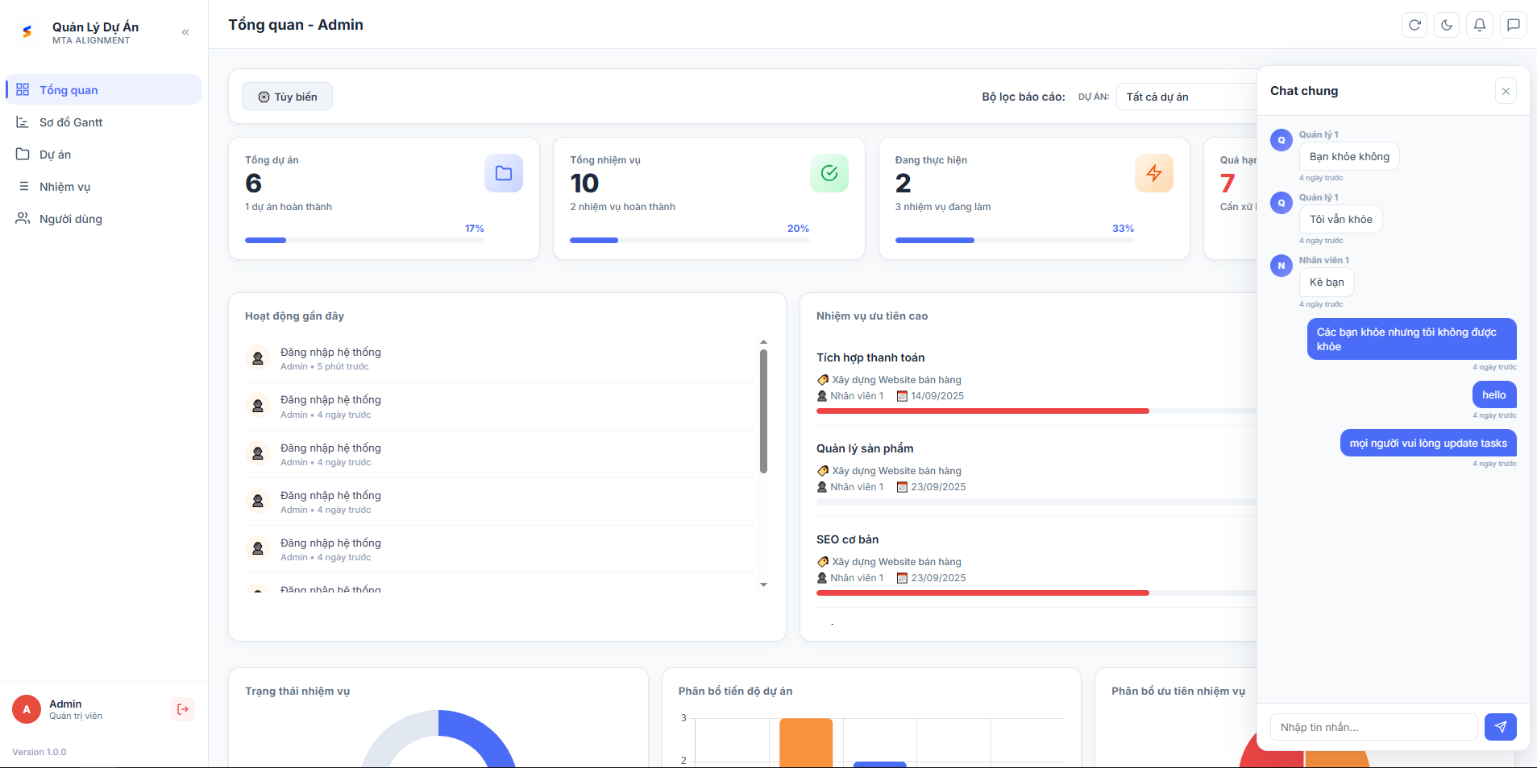This screenshot has height=768, width=1537.
Task: Click the activity list scroll-up arrow
Action: [x=763, y=342]
